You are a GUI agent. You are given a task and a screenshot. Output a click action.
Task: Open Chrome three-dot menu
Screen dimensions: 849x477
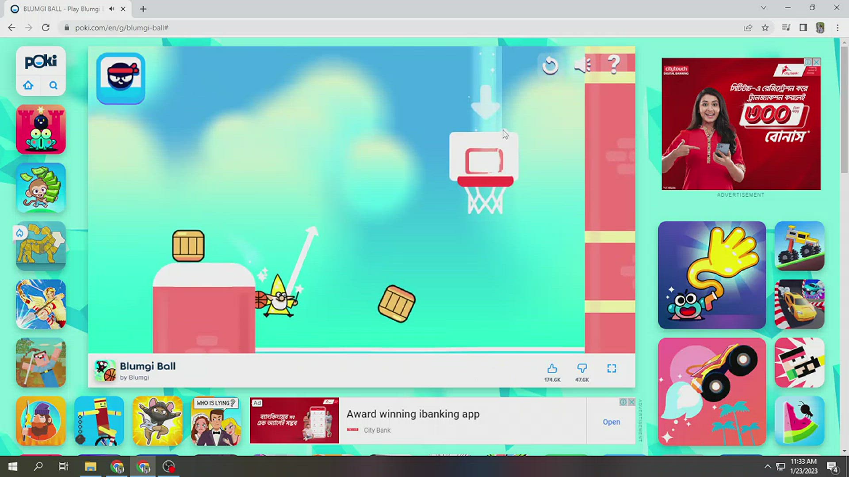coord(838,28)
